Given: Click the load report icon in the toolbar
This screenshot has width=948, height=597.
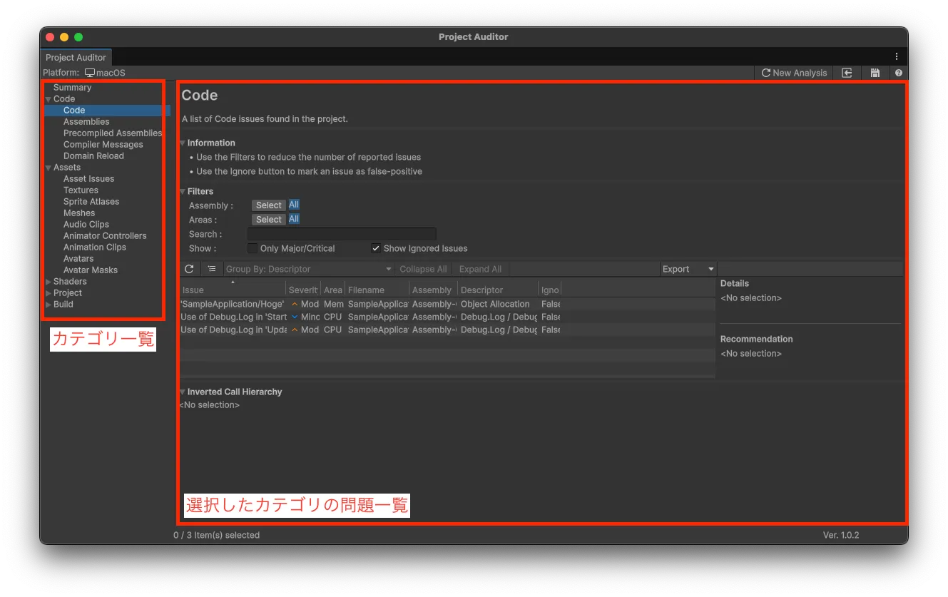Looking at the screenshot, I should click(847, 73).
